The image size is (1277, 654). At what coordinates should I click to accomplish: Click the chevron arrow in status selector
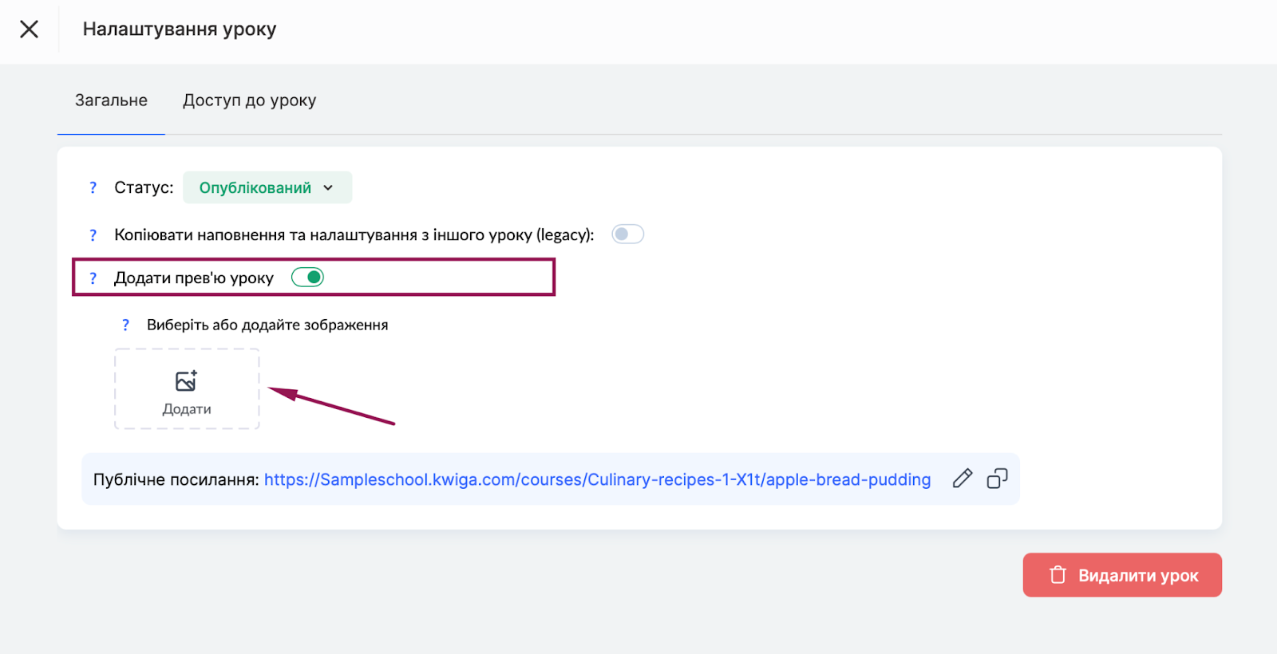click(328, 188)
